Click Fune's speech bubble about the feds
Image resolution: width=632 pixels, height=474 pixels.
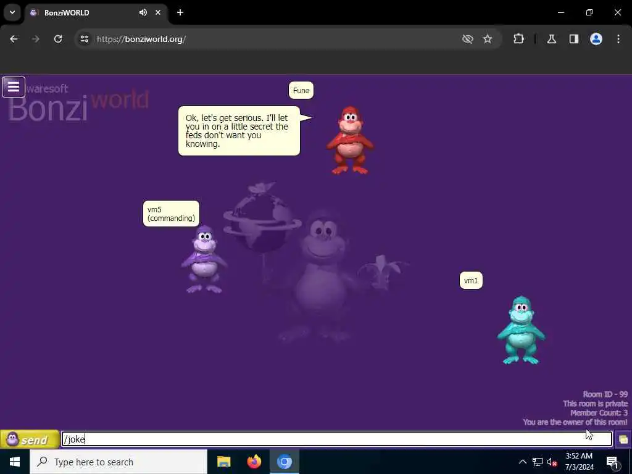(x=239, y=131)
